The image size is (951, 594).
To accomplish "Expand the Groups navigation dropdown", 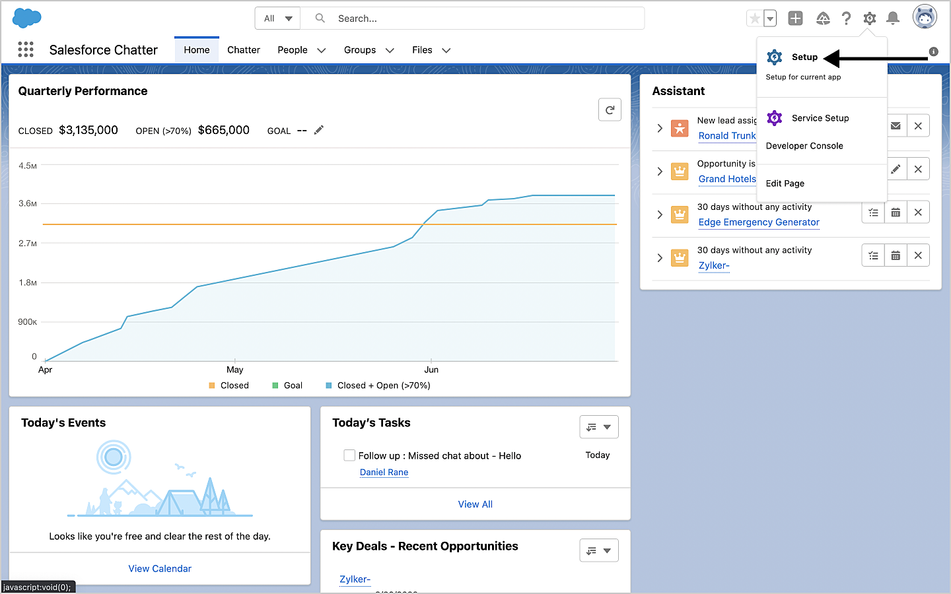I will [x=390, y=50].
